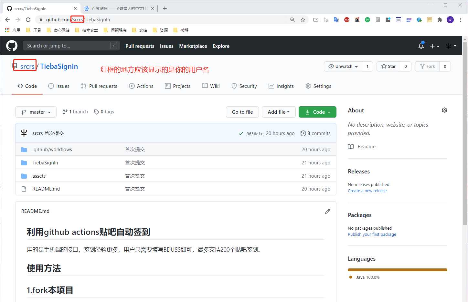The height and width of the screenshot is (302, 468).
Task: Click the green round extension icon
Action: (367, 20)
